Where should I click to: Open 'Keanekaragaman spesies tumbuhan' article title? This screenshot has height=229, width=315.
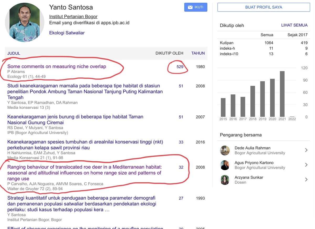(x=85, y=145)
